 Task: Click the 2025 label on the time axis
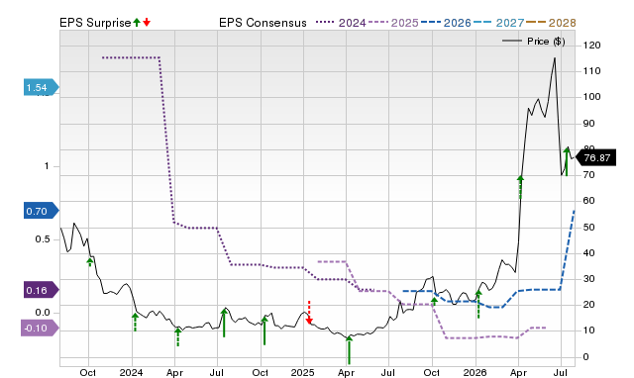click(303, 372)
